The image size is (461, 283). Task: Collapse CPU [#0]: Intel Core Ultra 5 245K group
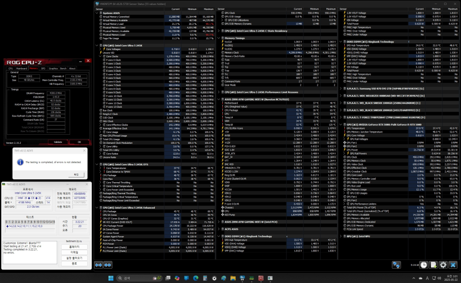[97, 46]
